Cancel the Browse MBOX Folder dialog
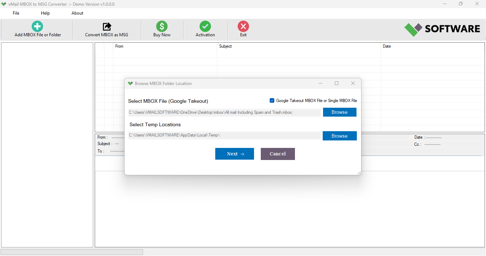Image resolution: width=486 pixels, height=256 pixels. coord(278,154)
